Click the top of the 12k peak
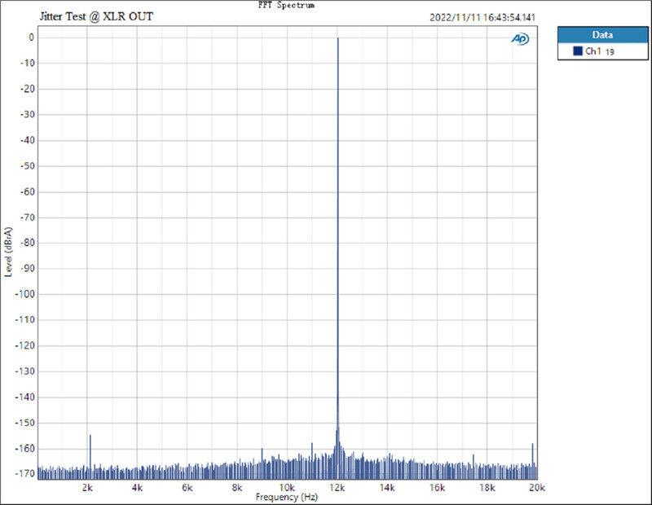The width and height of the screenshot is (652, 505). pos(337,38)
